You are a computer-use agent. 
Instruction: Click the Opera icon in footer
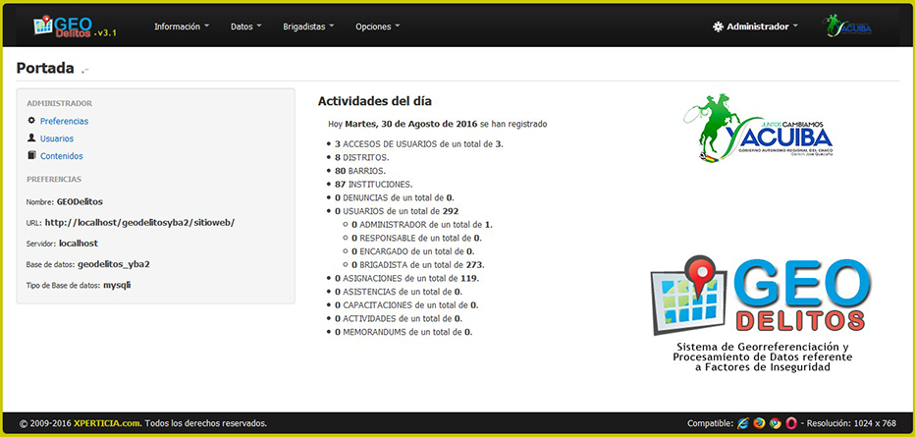[790, 423]
